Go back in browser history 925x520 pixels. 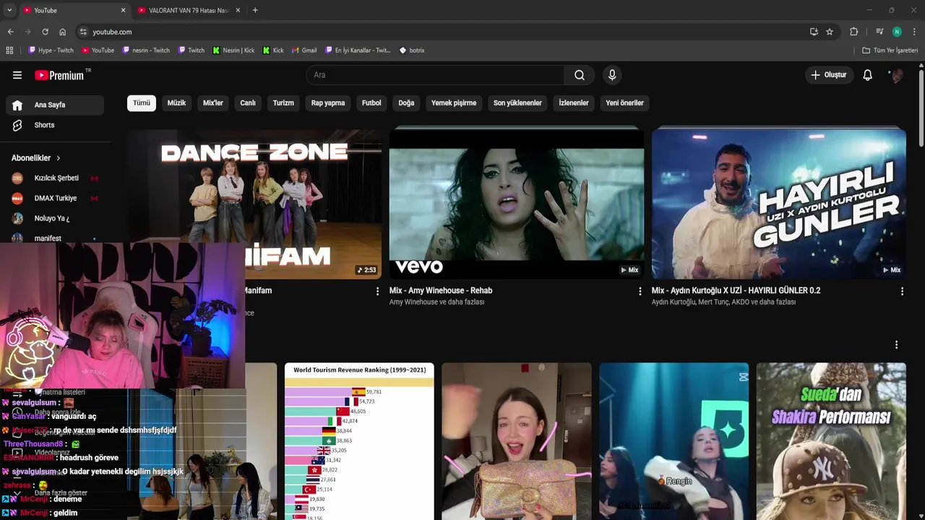10,32
